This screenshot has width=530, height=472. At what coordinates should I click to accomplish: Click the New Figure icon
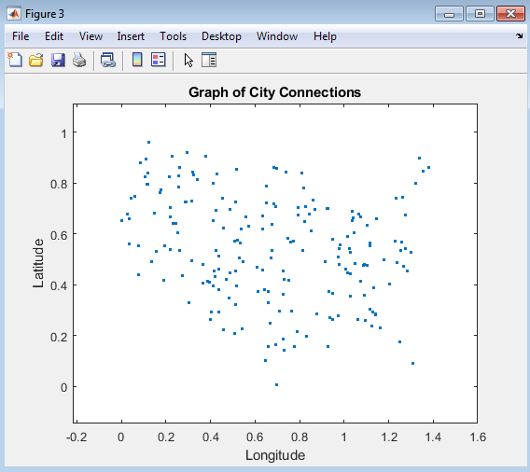click(15, 60)
